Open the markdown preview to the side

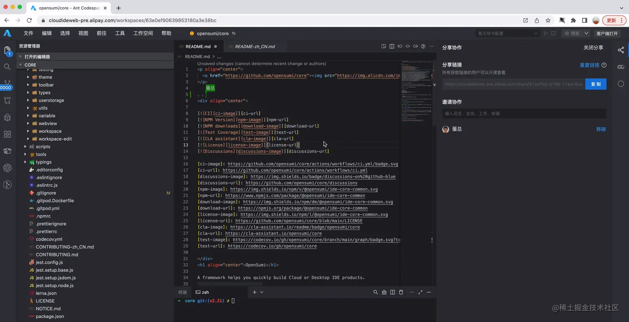(x=384, y=46)
